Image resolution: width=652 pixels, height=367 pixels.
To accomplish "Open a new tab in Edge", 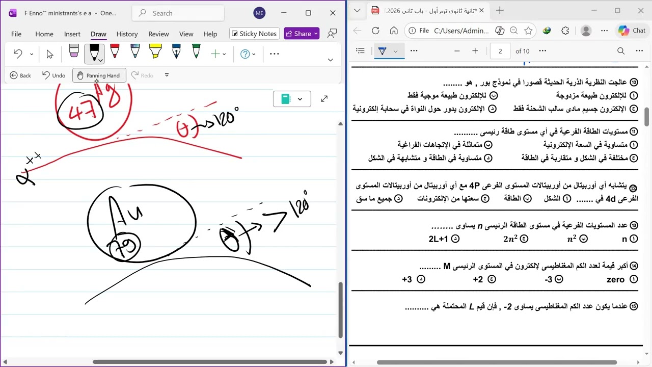I will tap(500, 10).
